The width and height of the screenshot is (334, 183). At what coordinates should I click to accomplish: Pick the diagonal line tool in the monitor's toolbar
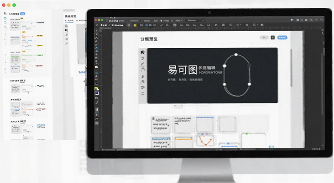pyautogui.click(x=162, y=25)
